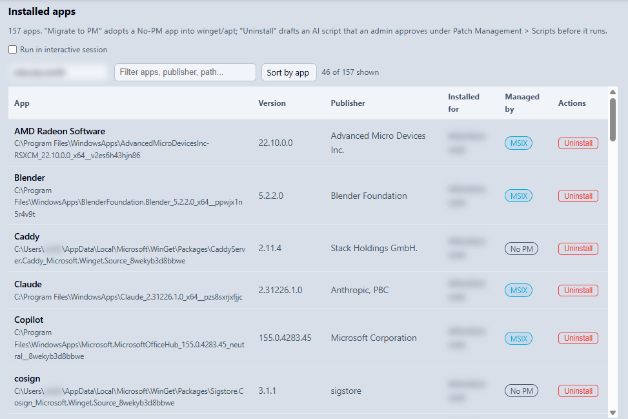Click the Version column header
Image resolution: width=628 pixels, height=419 pixels.
(272, 103)
